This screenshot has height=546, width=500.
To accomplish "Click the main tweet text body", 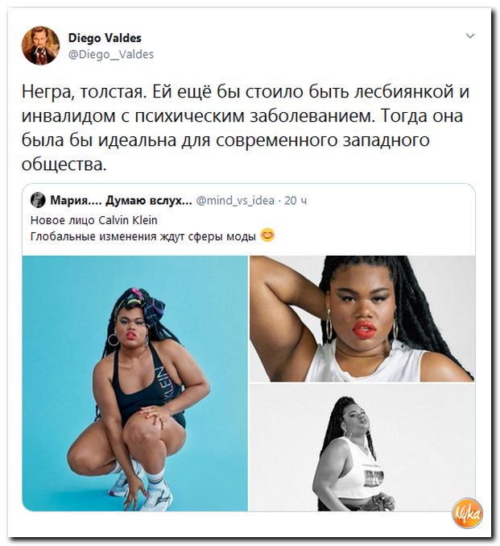I will (245, 127).
